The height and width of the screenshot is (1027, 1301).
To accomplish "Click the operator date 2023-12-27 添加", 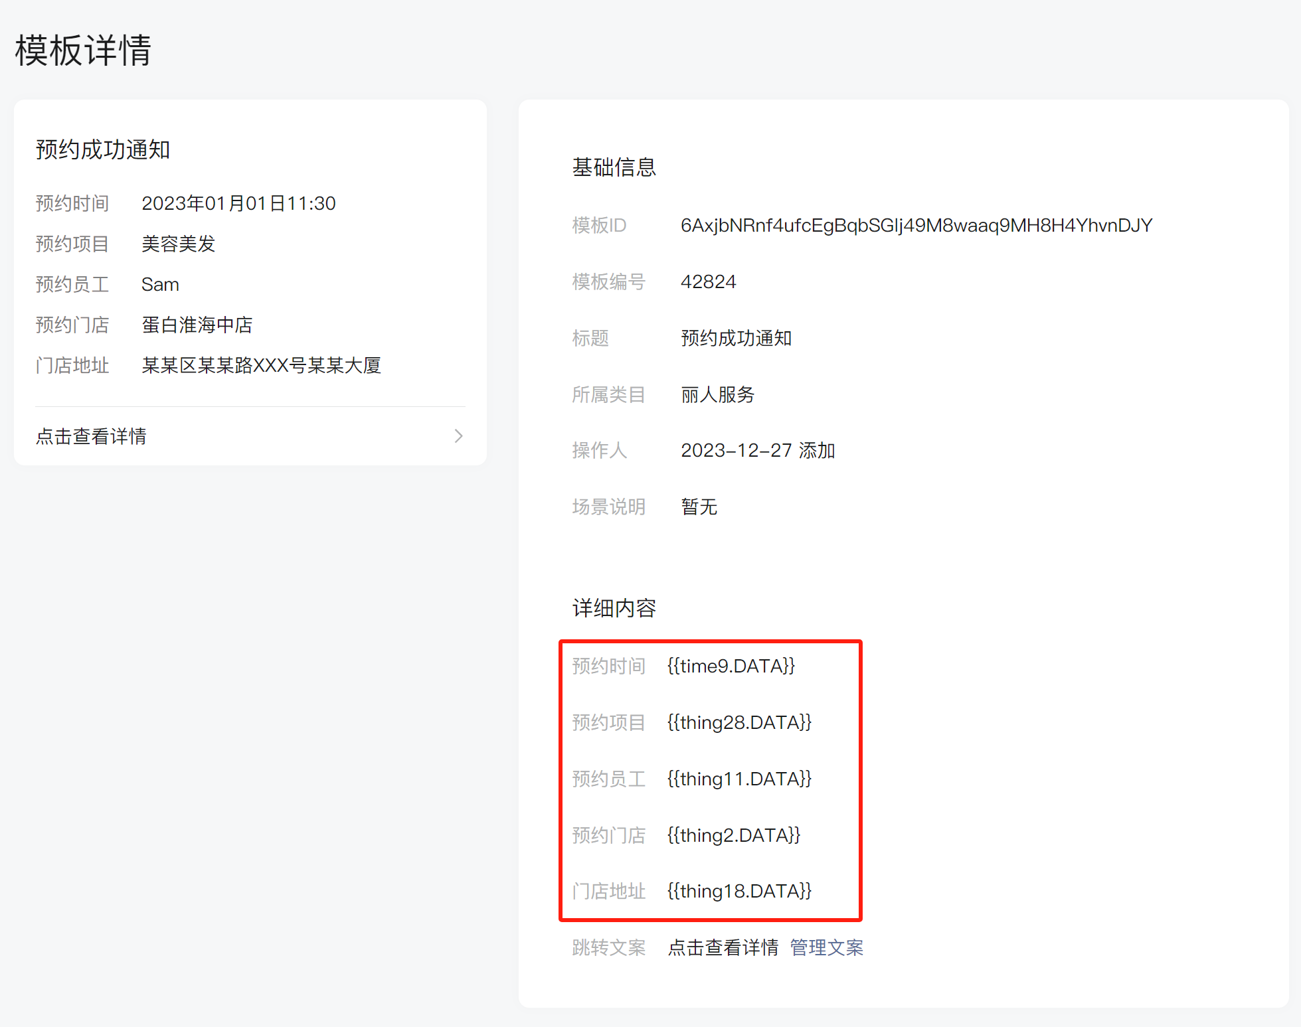I will (x=757, y=451).
